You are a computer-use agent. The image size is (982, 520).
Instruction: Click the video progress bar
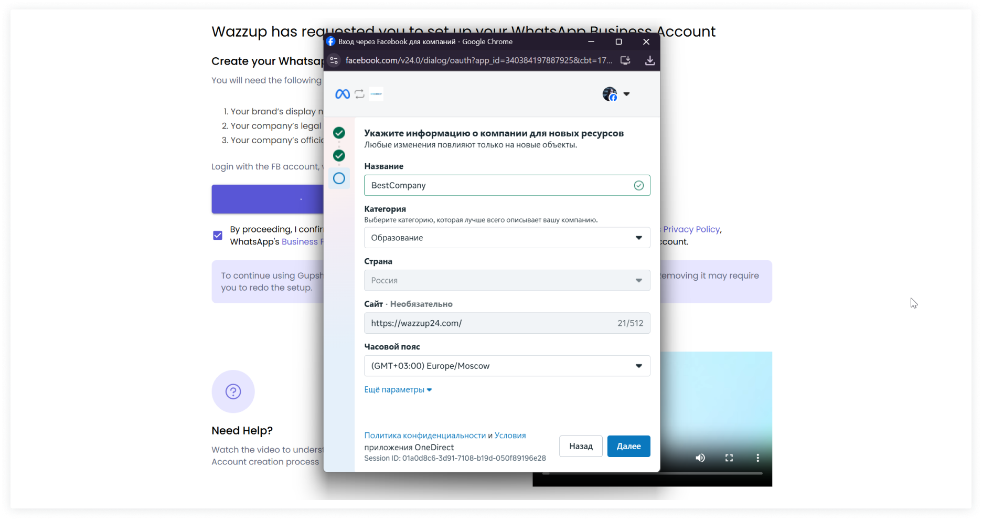coord(652,473)
